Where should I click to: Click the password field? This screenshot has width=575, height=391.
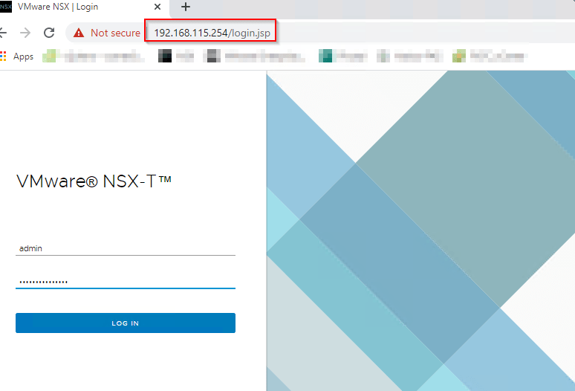point(126,282)
